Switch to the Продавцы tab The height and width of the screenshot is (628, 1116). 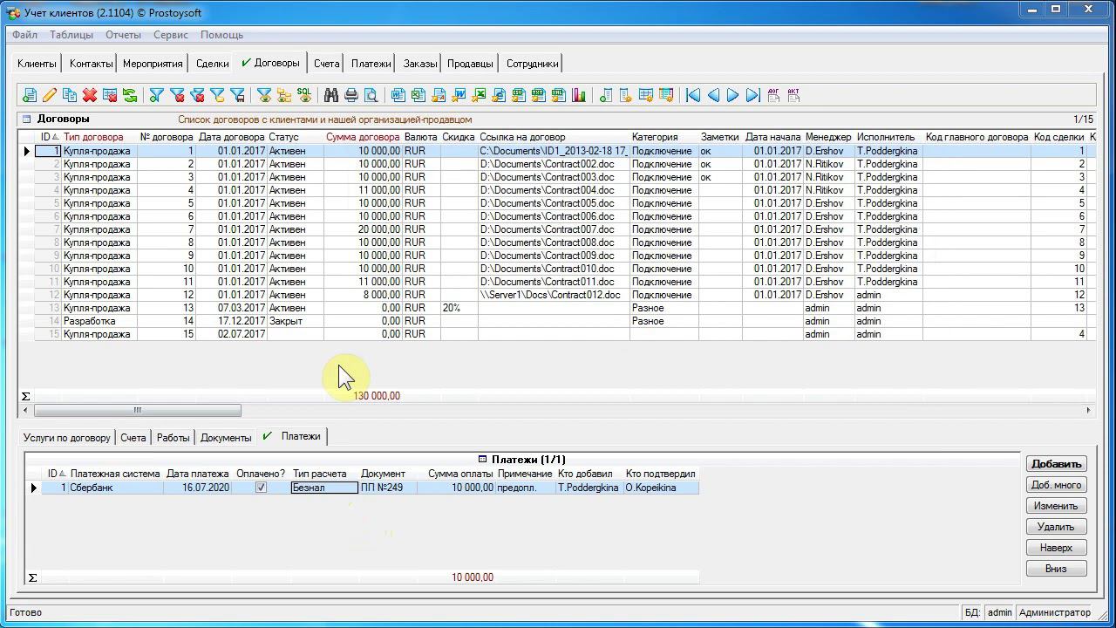pos(471,64)
